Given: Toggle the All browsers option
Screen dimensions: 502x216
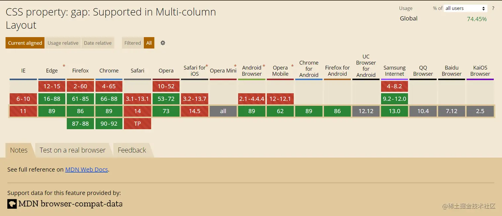Looking at the screenshot, I should click(149, 43).
